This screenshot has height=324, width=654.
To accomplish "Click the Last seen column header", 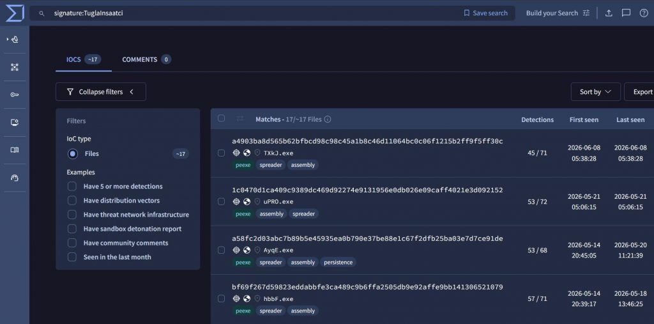I will (x=630, y=120).
